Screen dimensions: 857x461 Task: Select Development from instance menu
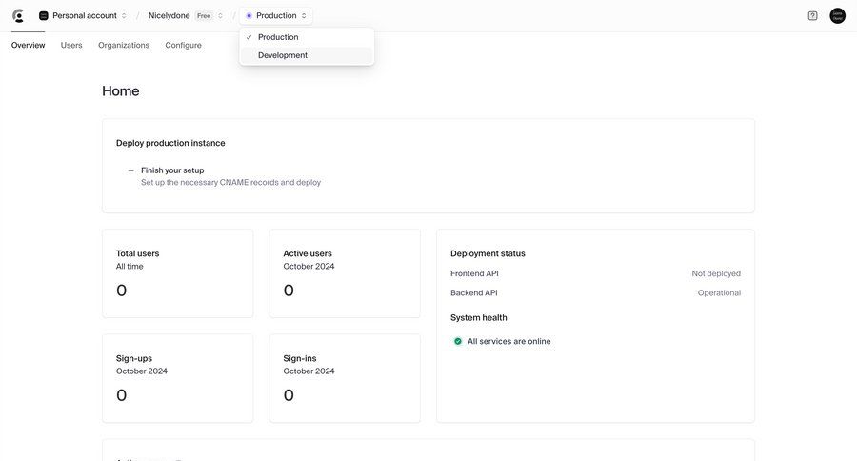(x=307, y=55)
